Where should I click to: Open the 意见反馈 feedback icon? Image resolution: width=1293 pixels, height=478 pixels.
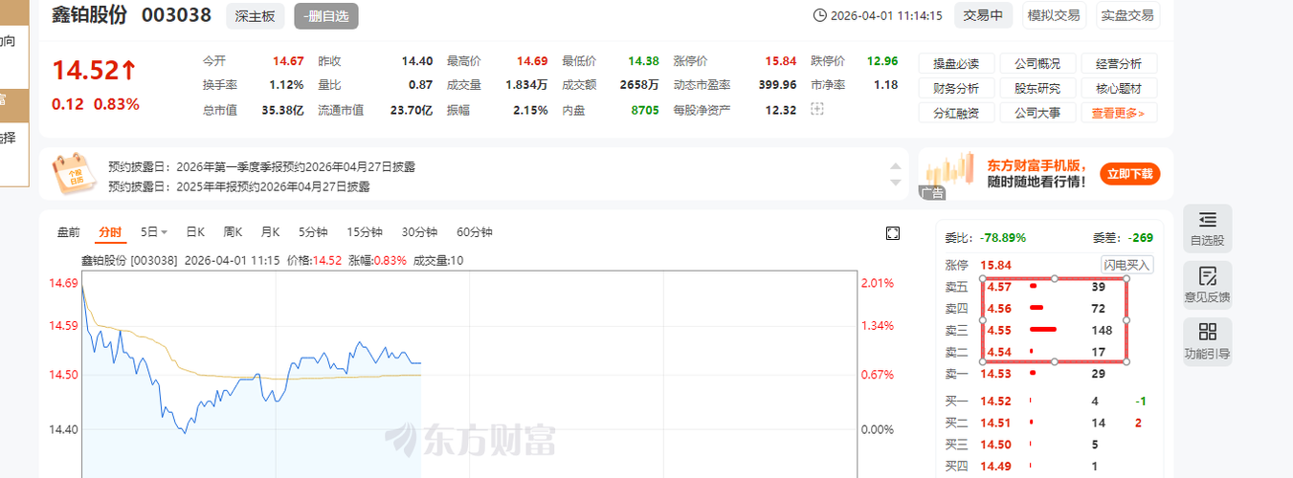[1207, 285]
